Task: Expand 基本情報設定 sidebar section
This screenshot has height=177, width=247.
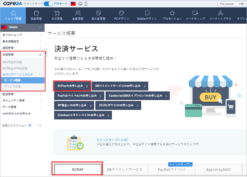Action: click(x=22, y=42)
